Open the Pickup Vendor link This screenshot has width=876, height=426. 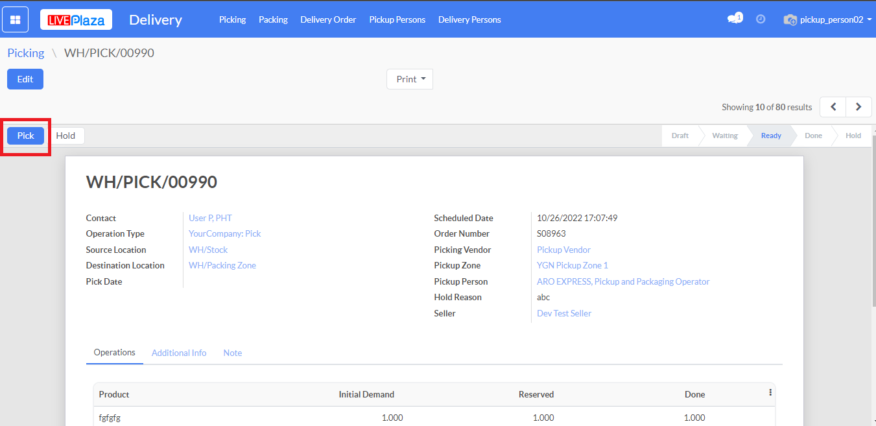pyautogui.click(x=563, y=250)
